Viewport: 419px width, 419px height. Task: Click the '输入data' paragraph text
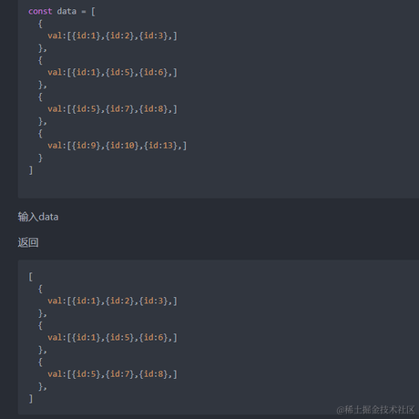pos(38,217)
